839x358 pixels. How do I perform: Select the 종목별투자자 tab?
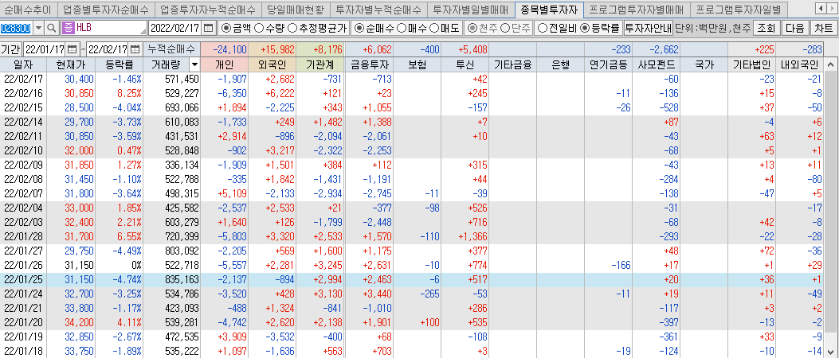tap(549, 8)
